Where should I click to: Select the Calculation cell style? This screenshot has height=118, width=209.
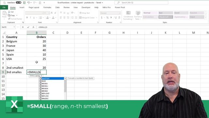150,17
